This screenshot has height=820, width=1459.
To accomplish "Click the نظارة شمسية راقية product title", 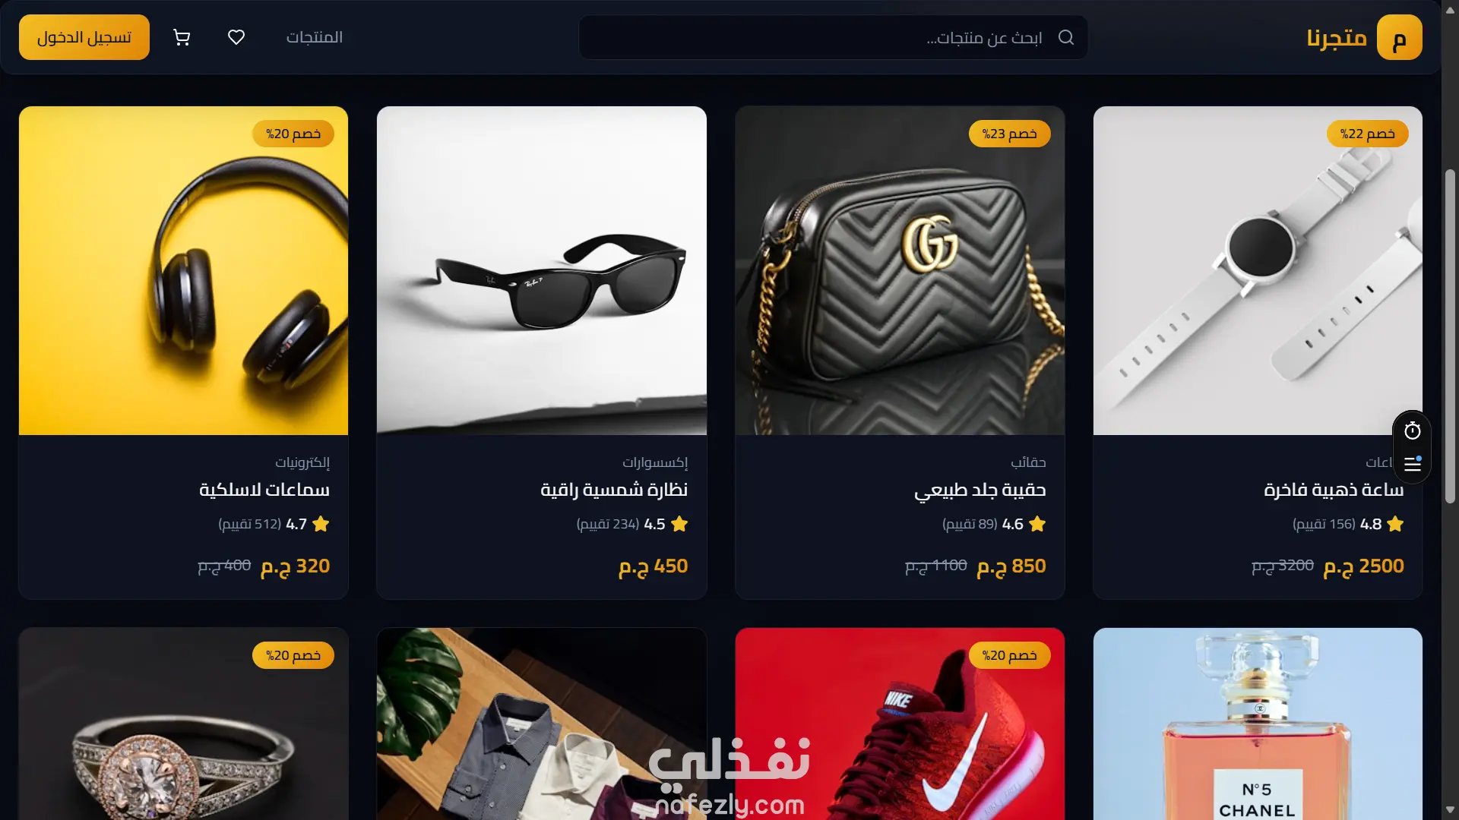I will click(614, 490).
